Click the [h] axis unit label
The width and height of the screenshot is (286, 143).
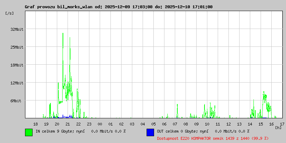(x=278, y=128)
